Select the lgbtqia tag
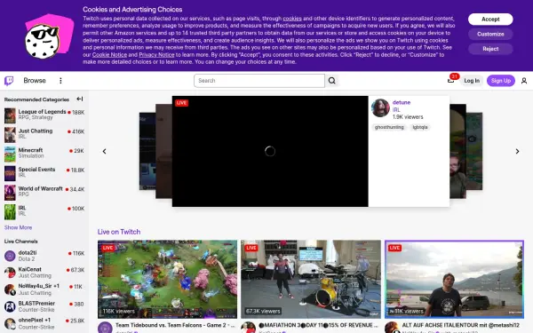Screen dimensions: 533x333 420,127
